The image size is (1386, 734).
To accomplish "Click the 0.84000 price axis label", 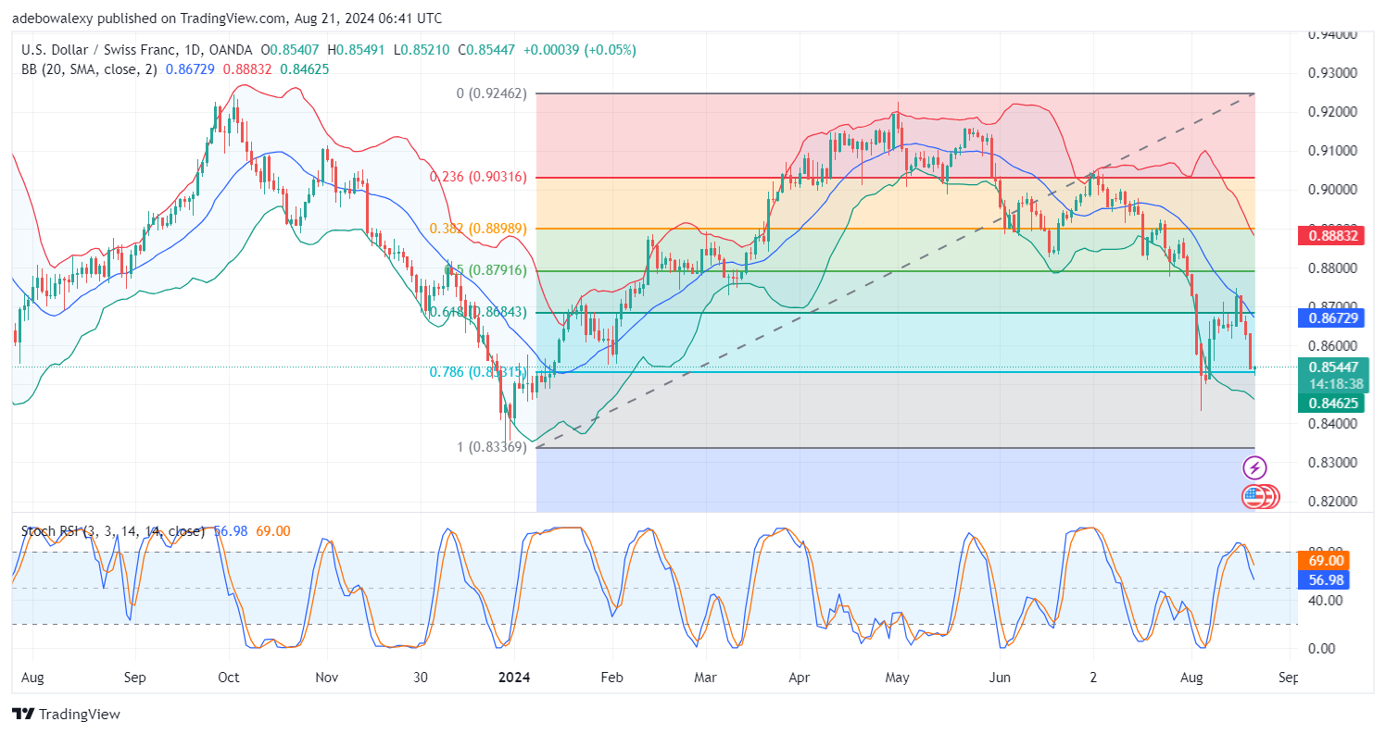I will coord(1332,424).
